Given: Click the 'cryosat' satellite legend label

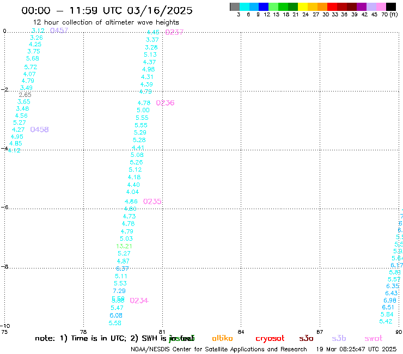Looking at the screenshot, I should click(270, 338).
